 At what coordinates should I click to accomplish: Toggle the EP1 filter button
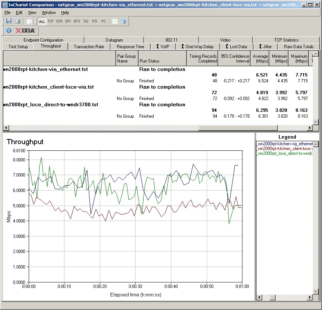68,21
